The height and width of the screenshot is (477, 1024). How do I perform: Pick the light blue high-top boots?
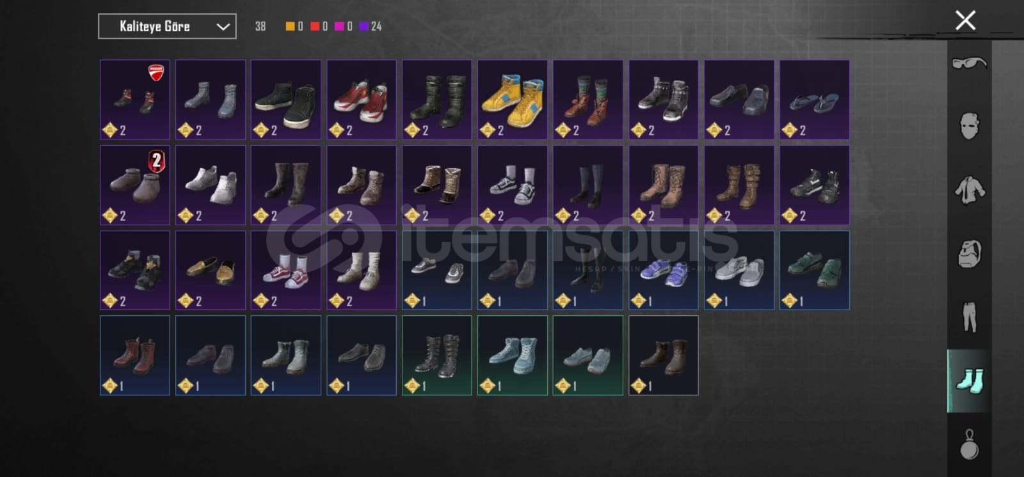pyautogui.click(x=513, y=355)
